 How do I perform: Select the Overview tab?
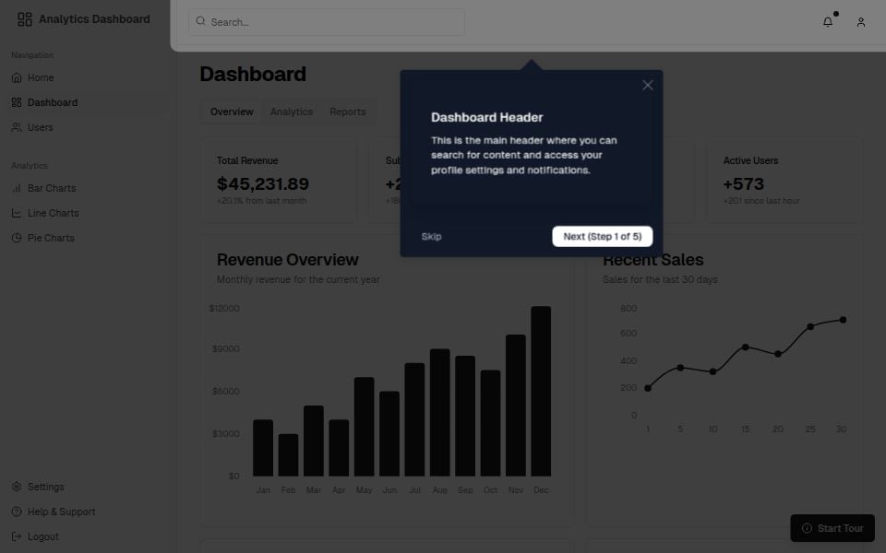point(231,112)
